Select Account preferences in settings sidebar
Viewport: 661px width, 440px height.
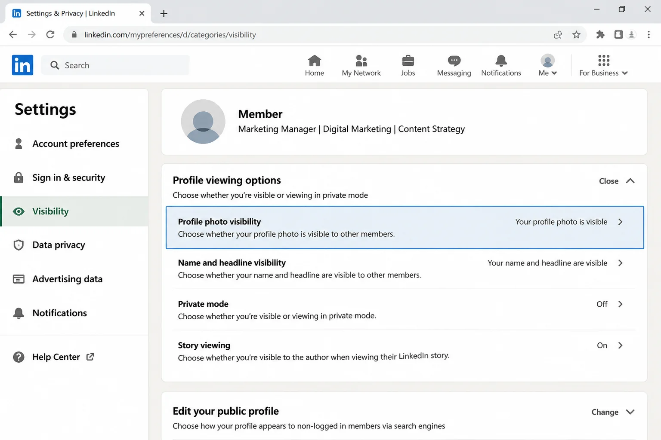pyautogui.click(x=74, y=144)
